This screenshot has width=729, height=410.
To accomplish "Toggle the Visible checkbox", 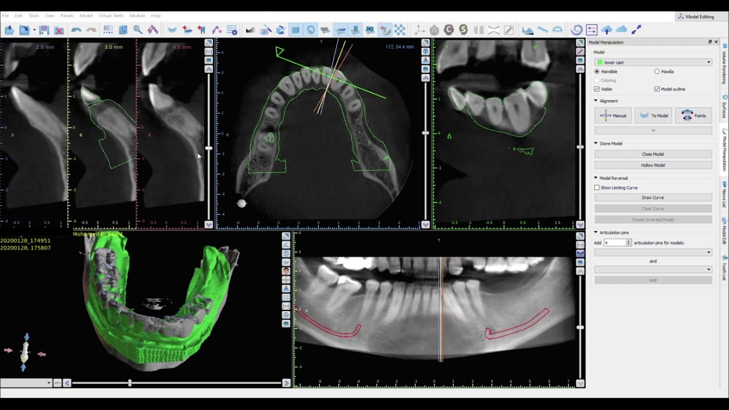I will [597, 89].
